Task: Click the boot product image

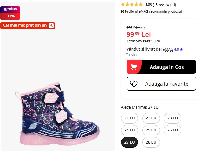Action: click(57, 114)
